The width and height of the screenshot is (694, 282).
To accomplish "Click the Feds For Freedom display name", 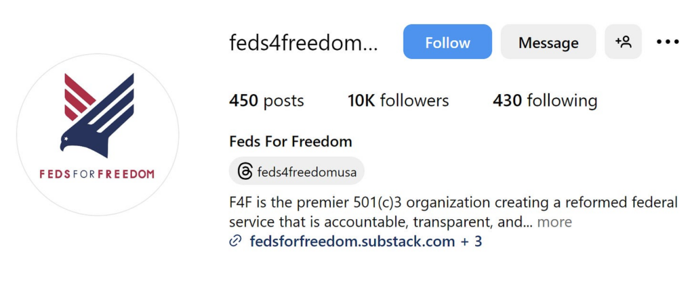I will (291, 142).
